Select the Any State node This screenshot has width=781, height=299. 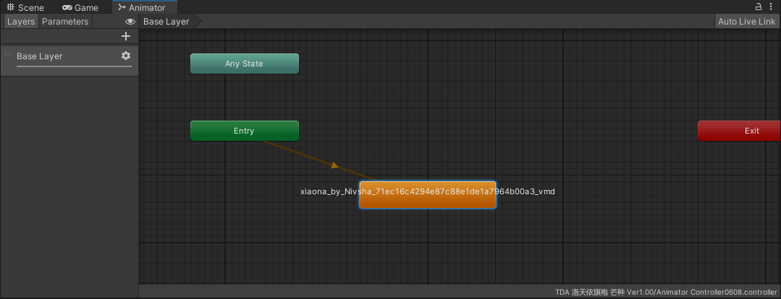point(245,64)
